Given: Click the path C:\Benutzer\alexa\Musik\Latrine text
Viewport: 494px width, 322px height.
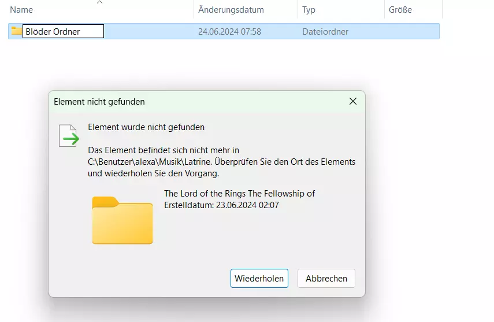Looking at the screenshot, I should [150, 162].
